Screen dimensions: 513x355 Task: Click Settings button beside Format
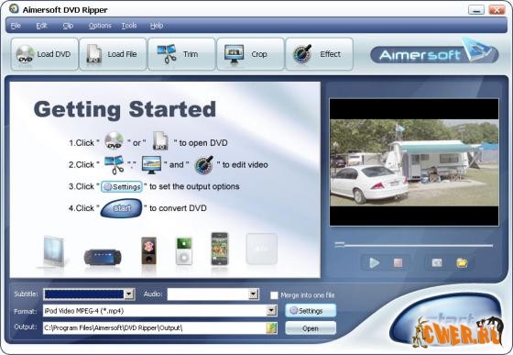click(x=311, y=310)
